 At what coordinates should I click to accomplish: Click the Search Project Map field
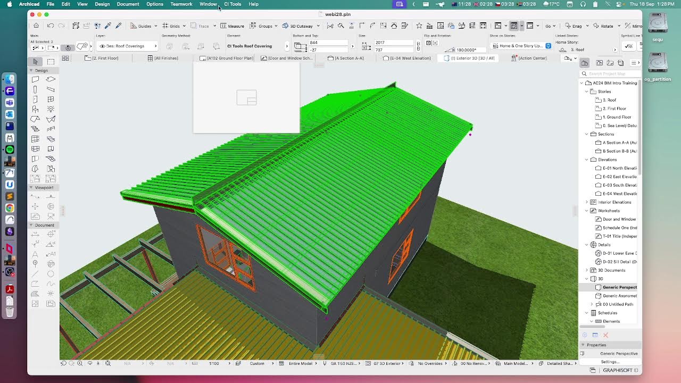(x=611, y=74)
